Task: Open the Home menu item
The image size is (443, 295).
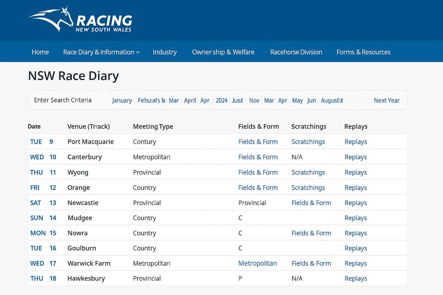Action: click(x=40, y=52)
